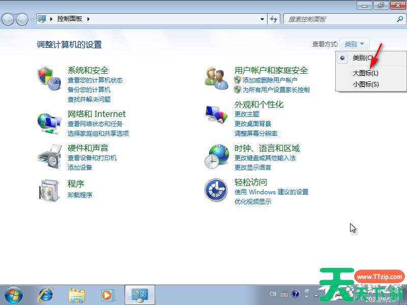Click the address bar refresh button
This screenshot has height=305, width=407.
pyautogui.click(x=274, y=19)
